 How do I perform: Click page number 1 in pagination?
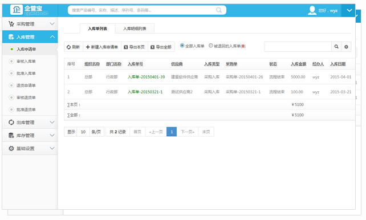[172, 132]
